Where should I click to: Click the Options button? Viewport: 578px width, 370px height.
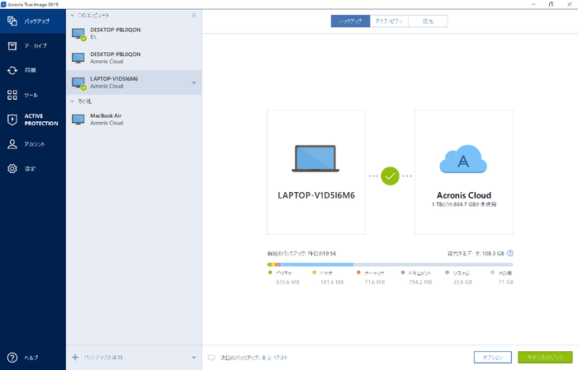pyautogui.click(x=493, y=357)
